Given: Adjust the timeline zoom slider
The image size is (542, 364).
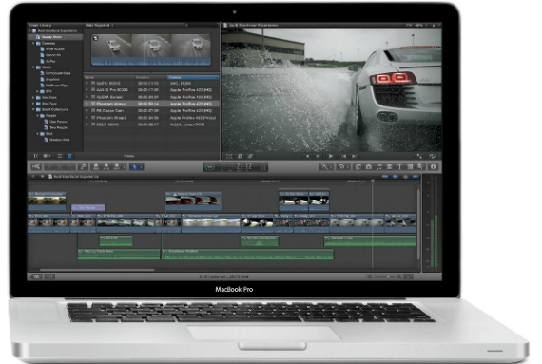Looking at the screenshot, I should (385, 277).
